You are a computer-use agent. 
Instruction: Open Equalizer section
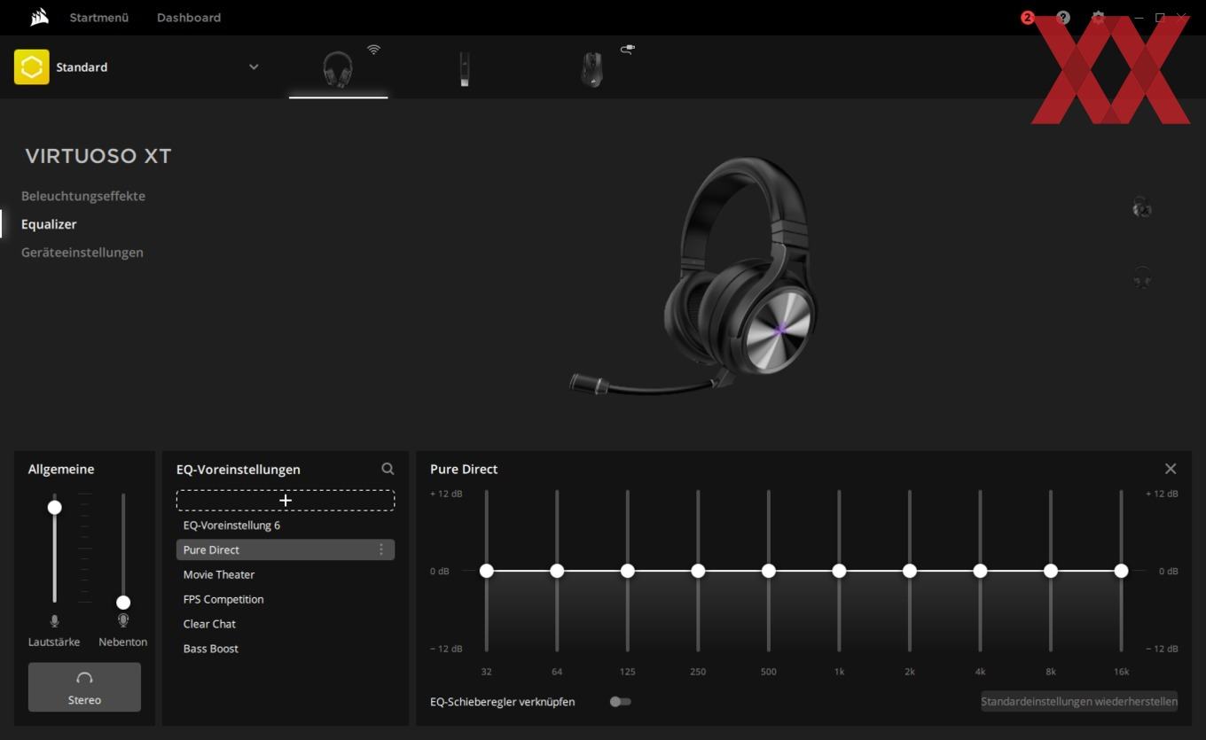tap(49, 224)
